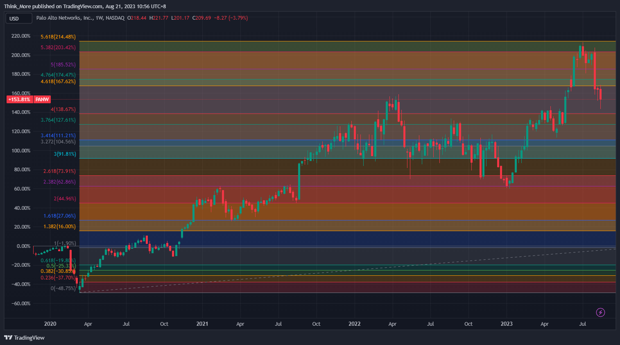The height and width of the screenshot is (345, 620).
Task: Click the 2020 label on the time axis
Action: coord(50,324)
